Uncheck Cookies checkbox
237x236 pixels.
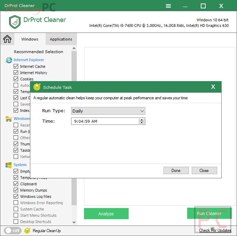click(16, 79)
